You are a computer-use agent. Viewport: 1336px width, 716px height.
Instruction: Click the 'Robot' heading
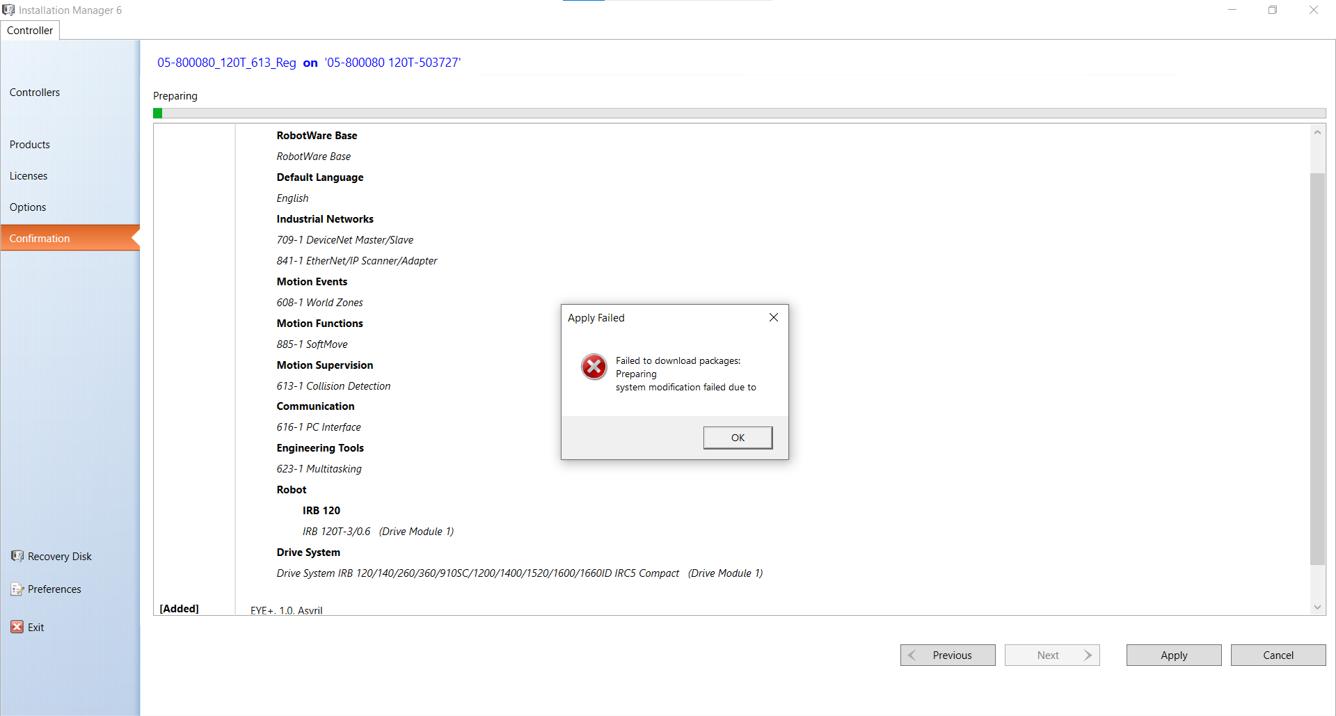click(x=292, y=490)
